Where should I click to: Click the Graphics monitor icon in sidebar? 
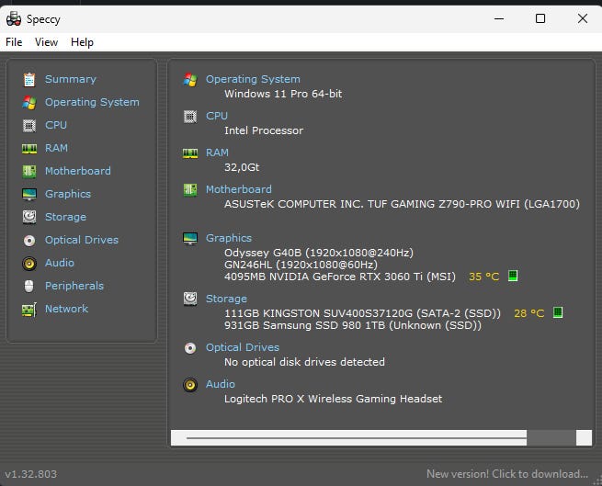tap(29, 194)
